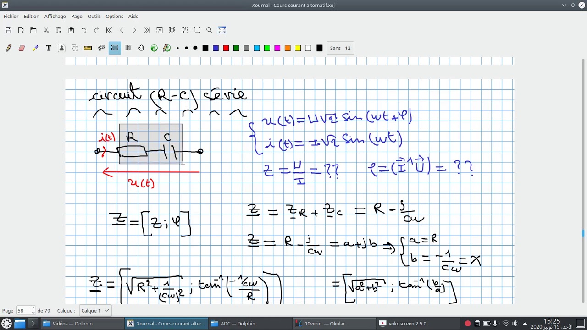Open the Page menu
This screenshot has height=330, width=587.
[x=77, y=16]
